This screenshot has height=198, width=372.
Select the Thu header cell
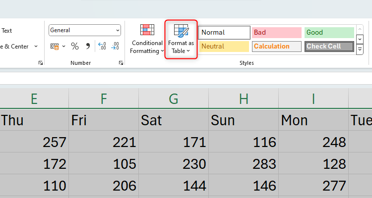(x=34, y=120)
